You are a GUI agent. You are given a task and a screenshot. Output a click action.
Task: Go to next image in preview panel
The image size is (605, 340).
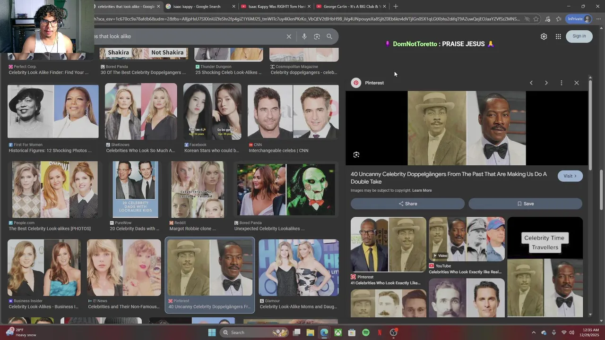[x=546, y=83]
